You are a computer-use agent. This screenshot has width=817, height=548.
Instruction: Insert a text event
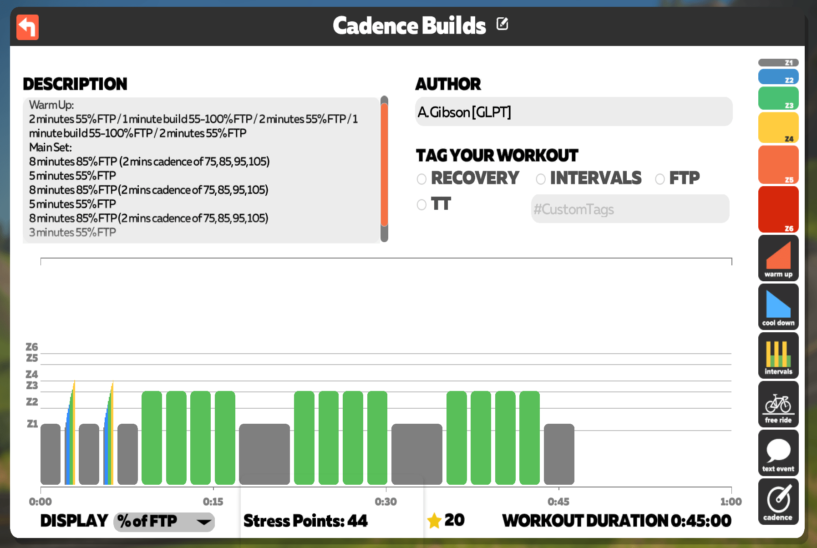778,453
